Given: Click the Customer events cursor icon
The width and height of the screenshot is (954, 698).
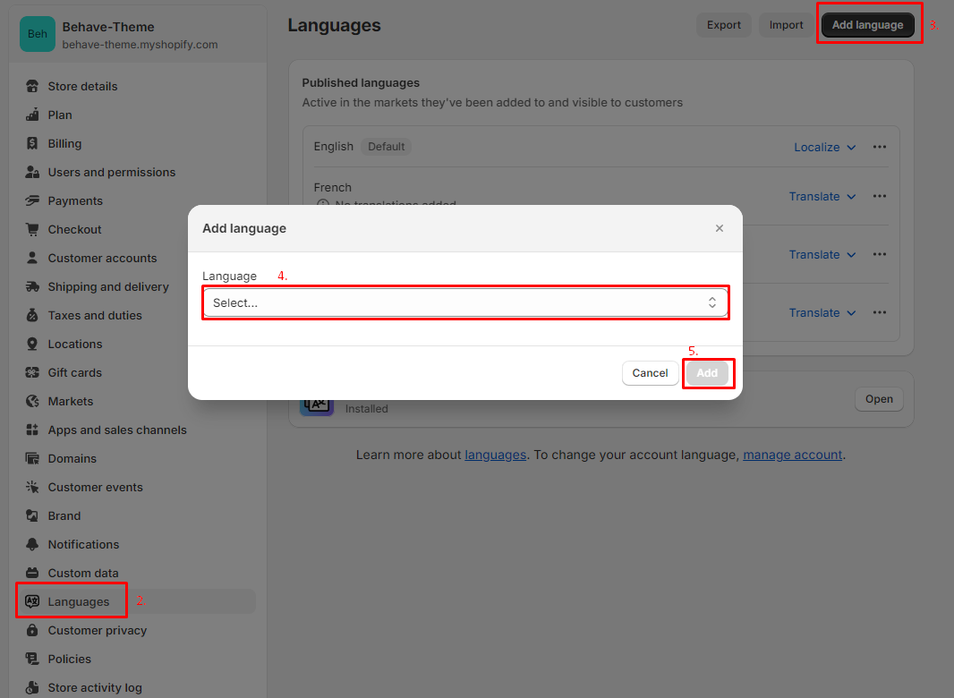Looking at the screenshot, I should click(32, 487).
